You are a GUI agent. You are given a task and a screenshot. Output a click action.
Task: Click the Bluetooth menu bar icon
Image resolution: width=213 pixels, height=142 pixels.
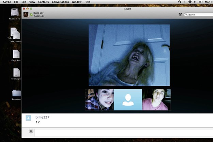tap(185, 2)
